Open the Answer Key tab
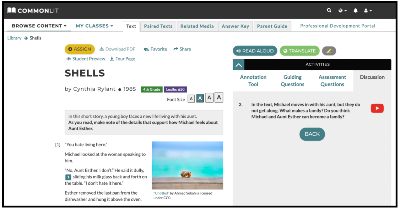The height and width of the screenshot is (210, 400). tap(235, 26)
